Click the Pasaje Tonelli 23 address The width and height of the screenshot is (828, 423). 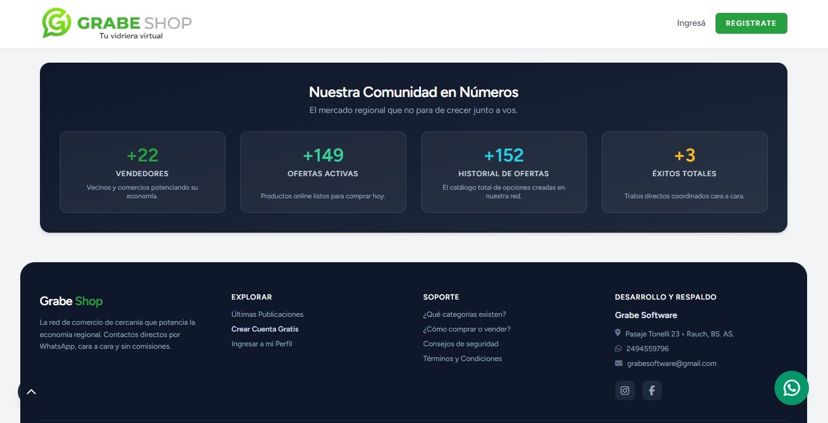point(680,334)
